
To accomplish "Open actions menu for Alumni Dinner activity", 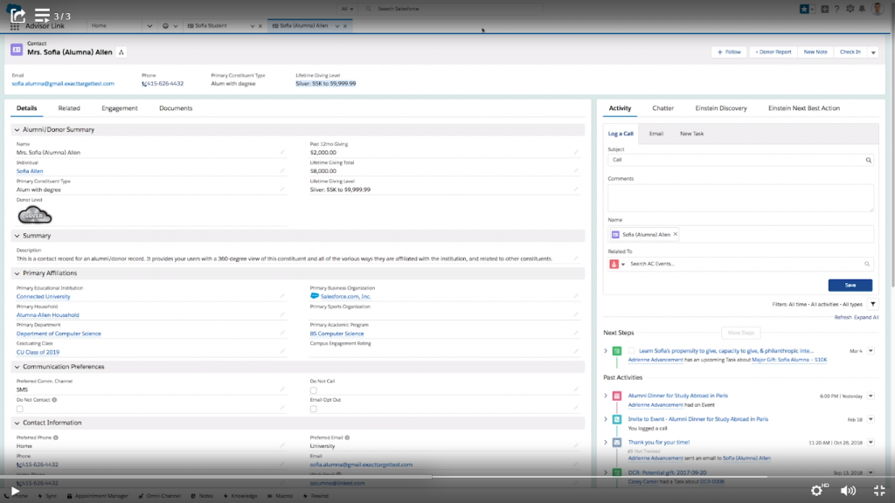I will tap(871, 396).
